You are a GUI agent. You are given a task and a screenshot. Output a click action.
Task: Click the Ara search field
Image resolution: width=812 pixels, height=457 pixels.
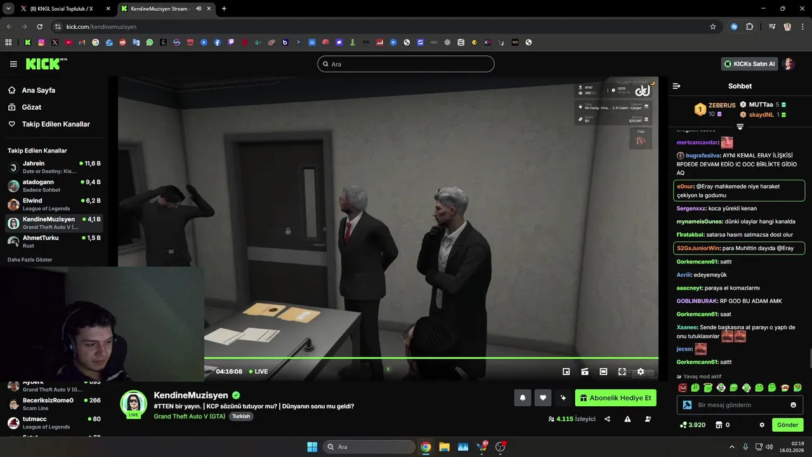coord(406,64)
